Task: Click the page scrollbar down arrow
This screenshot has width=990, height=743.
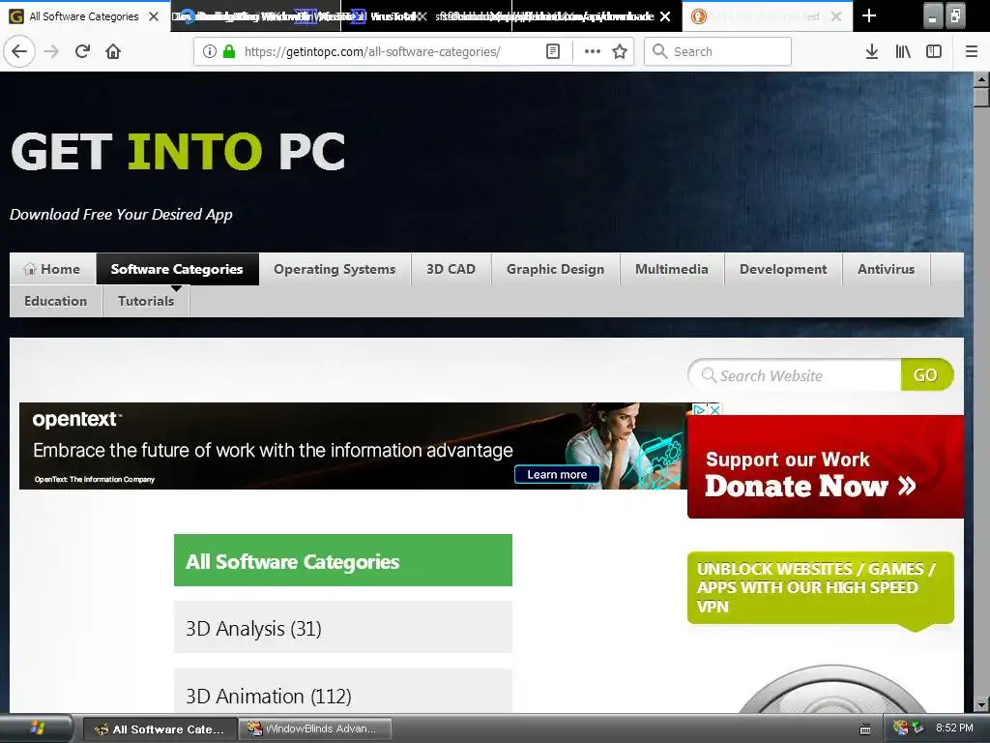Action: click(x=980, y=704)
